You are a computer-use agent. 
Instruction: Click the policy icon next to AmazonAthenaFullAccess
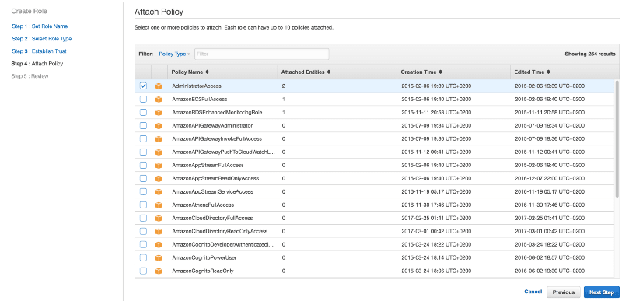coord(159,205)
